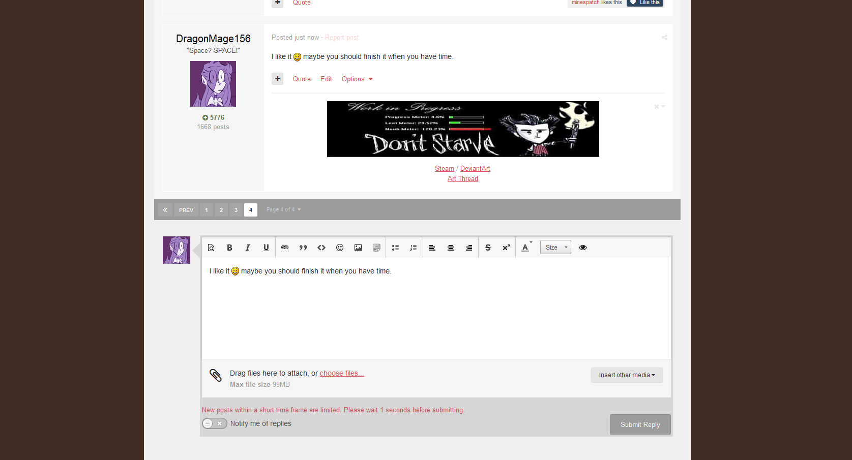Insert a quote block in the reply
This screenshot has height=460, width=852.
[303, 248]
